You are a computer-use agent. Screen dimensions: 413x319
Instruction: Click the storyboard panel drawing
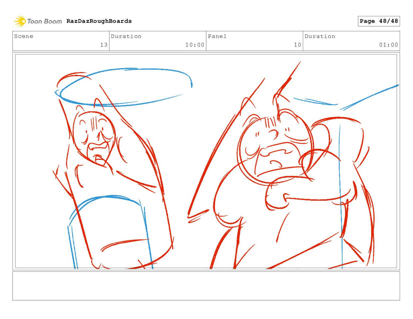coord(206,161)
